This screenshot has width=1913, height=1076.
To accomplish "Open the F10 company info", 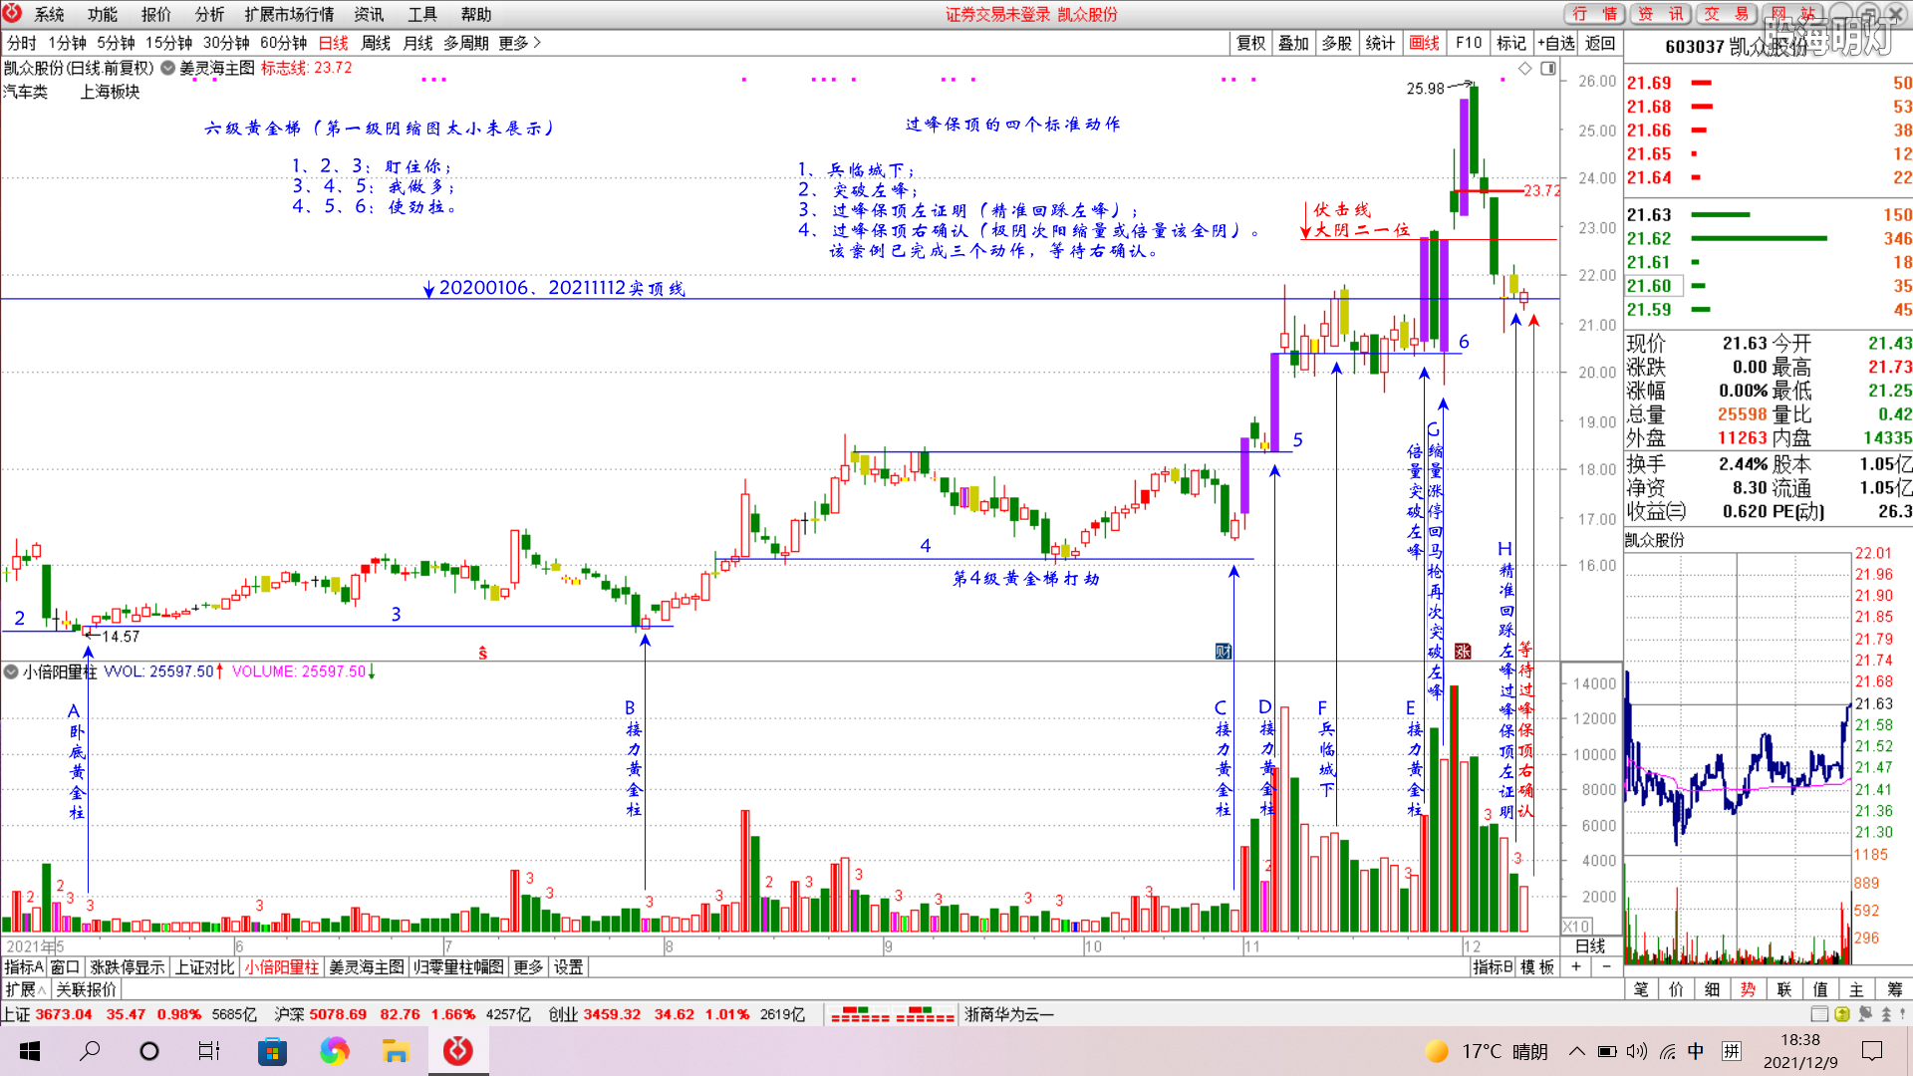I will pos(1468,43).
